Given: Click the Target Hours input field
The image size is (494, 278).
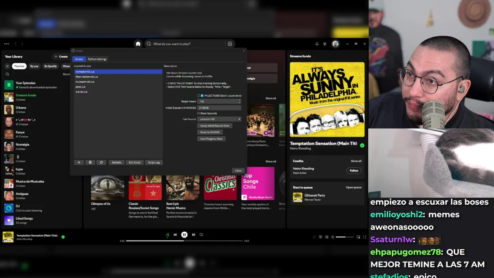Looking at the screenshot, I should [218, 101].
